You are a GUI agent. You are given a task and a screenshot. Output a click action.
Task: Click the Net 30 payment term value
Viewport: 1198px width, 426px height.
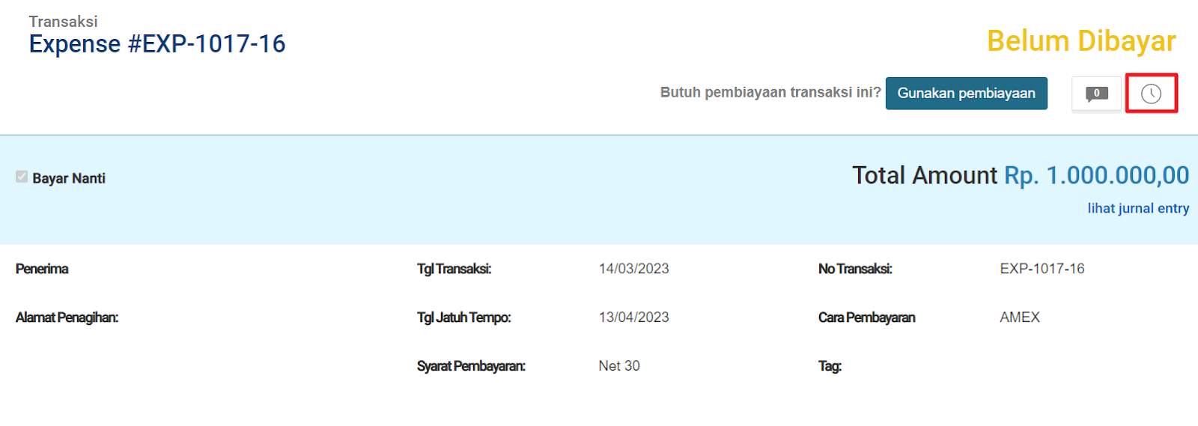click(x=619, y=366)
